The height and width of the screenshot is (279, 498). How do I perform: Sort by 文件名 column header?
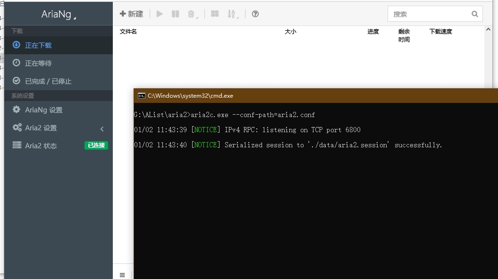[128, 32]
